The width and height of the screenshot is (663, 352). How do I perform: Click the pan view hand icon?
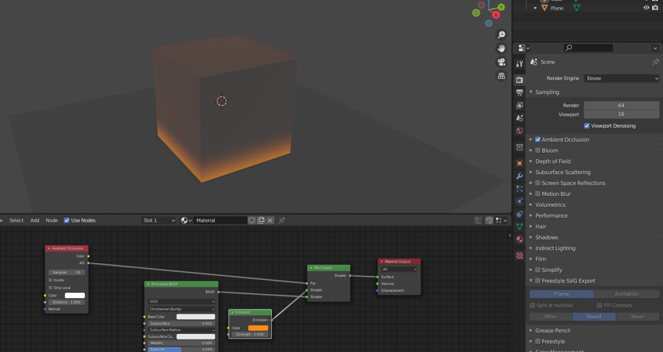tap(501, 48)
